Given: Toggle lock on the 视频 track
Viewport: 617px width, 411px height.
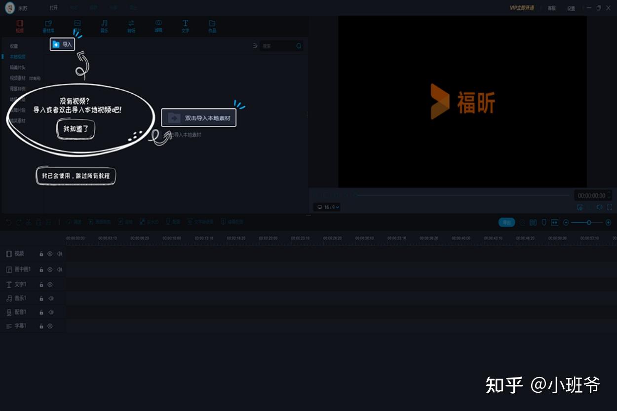Looking at the screenshot, I should [x=41, y=254].
